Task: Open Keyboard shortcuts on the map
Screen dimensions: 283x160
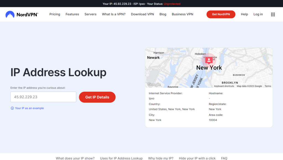Action: coord(224,86)
